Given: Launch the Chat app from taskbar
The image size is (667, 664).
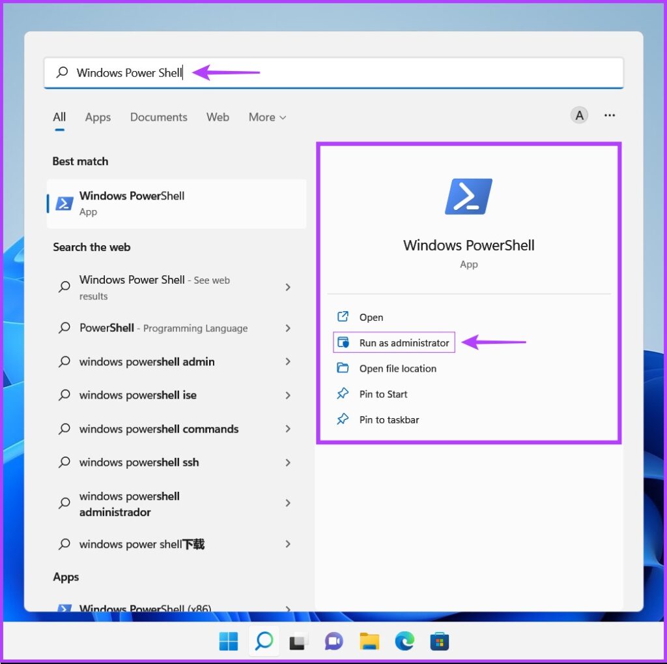Looking at the screenshot, I should pyautogui.click(x=333, y=642).
